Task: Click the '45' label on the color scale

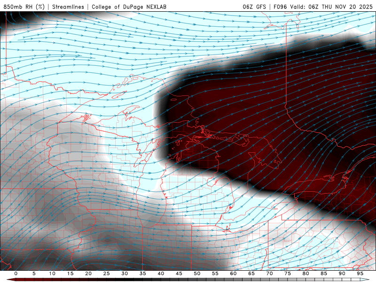Action: coord(179,274)
